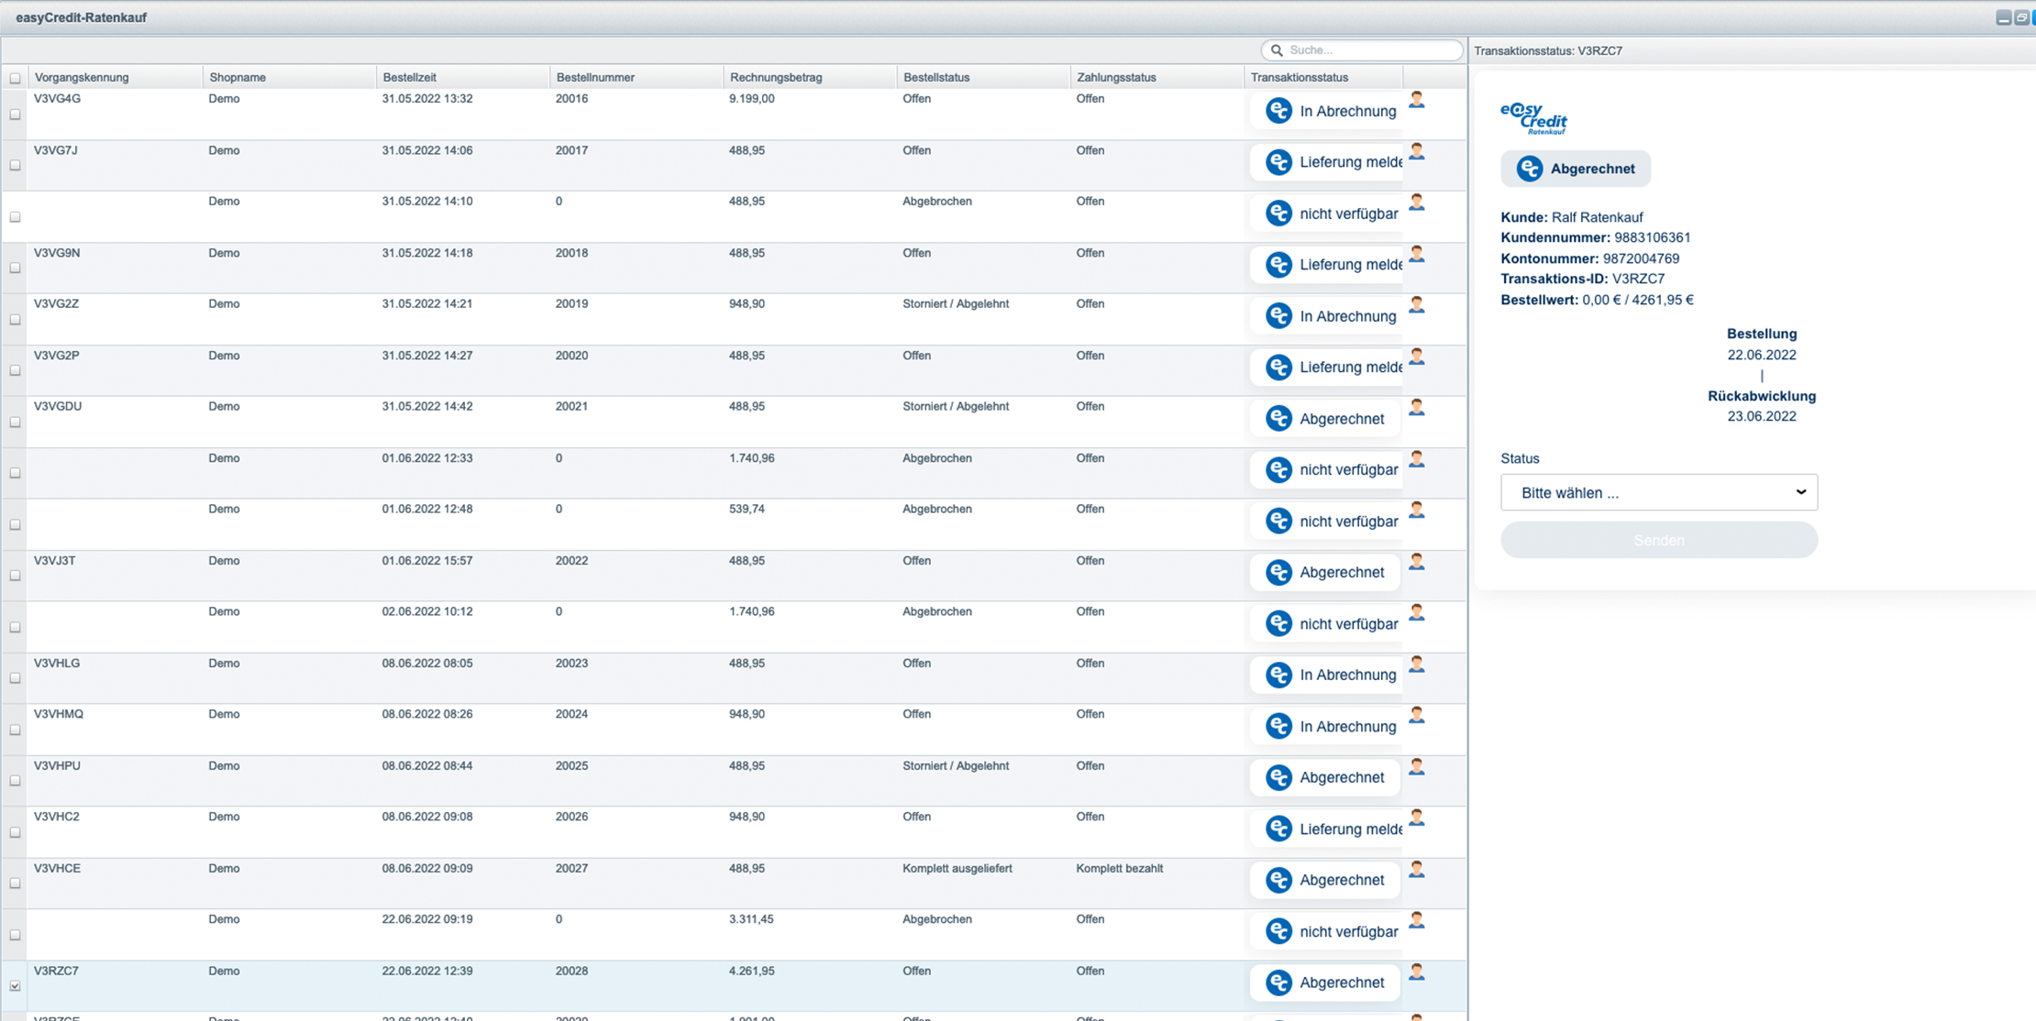Open customer icon in row V3VHPU

[1417, 767]
